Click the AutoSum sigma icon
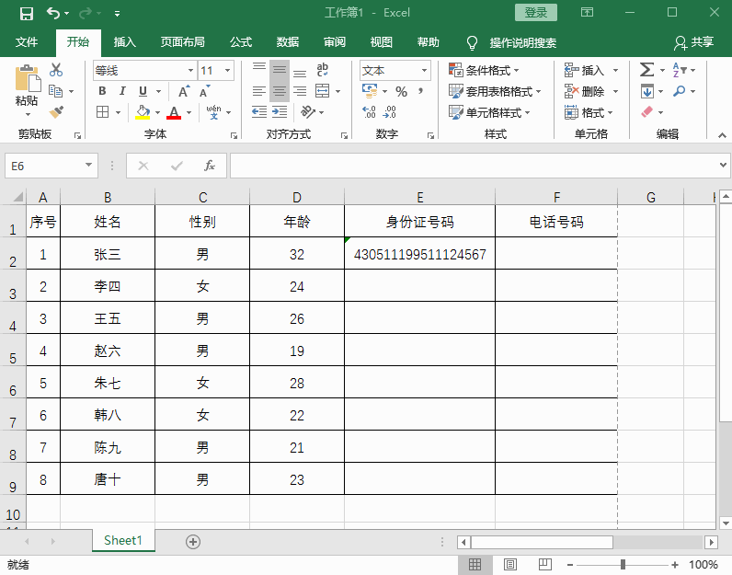 tap(646, 70)
